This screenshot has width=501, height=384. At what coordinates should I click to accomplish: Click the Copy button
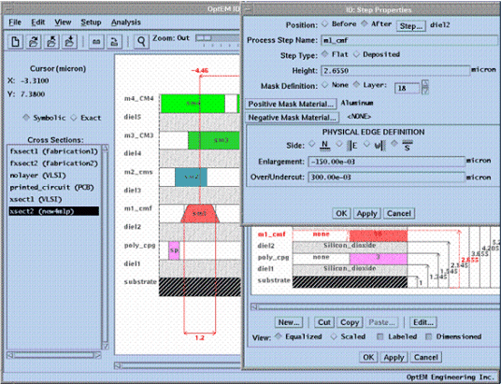pyautogui.click(x=350, y=322)
